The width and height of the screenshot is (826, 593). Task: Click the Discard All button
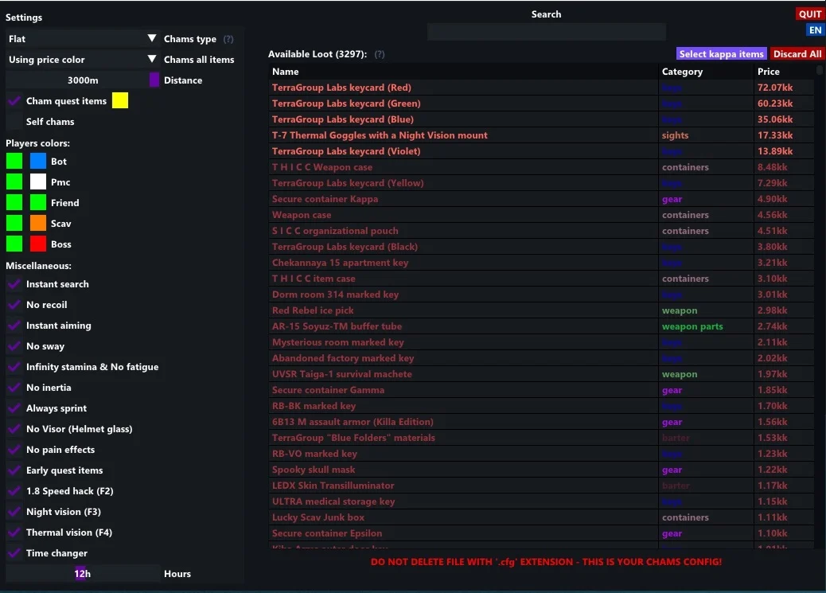point(797,54)
